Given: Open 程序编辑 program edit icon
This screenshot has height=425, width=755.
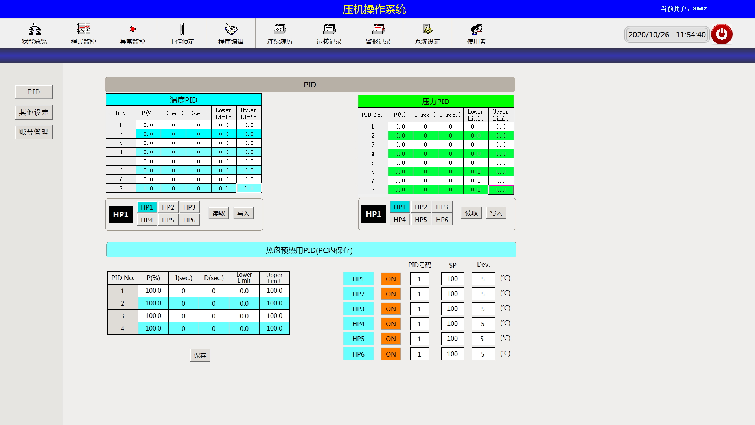Looking at the screenshot, I should [231, 30].
